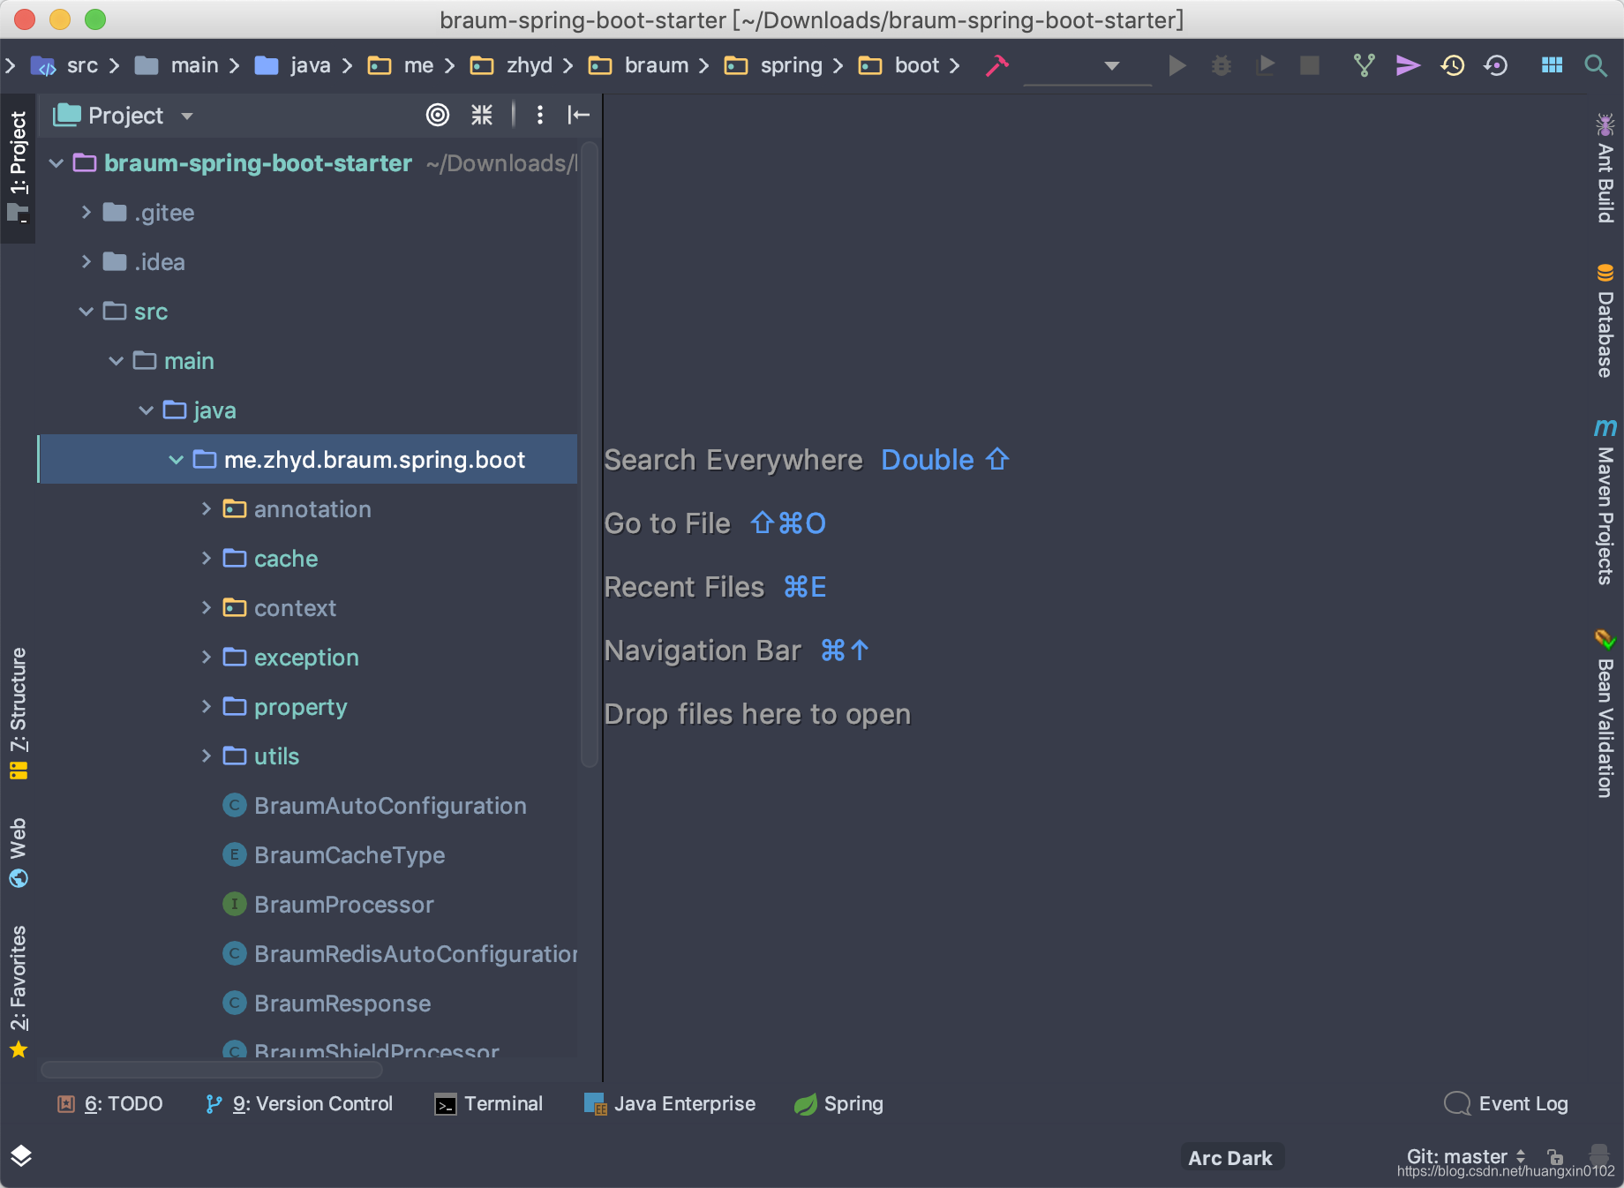Select the BraumResponse class
The image size is (1624, 1188).
point(342,1004)
